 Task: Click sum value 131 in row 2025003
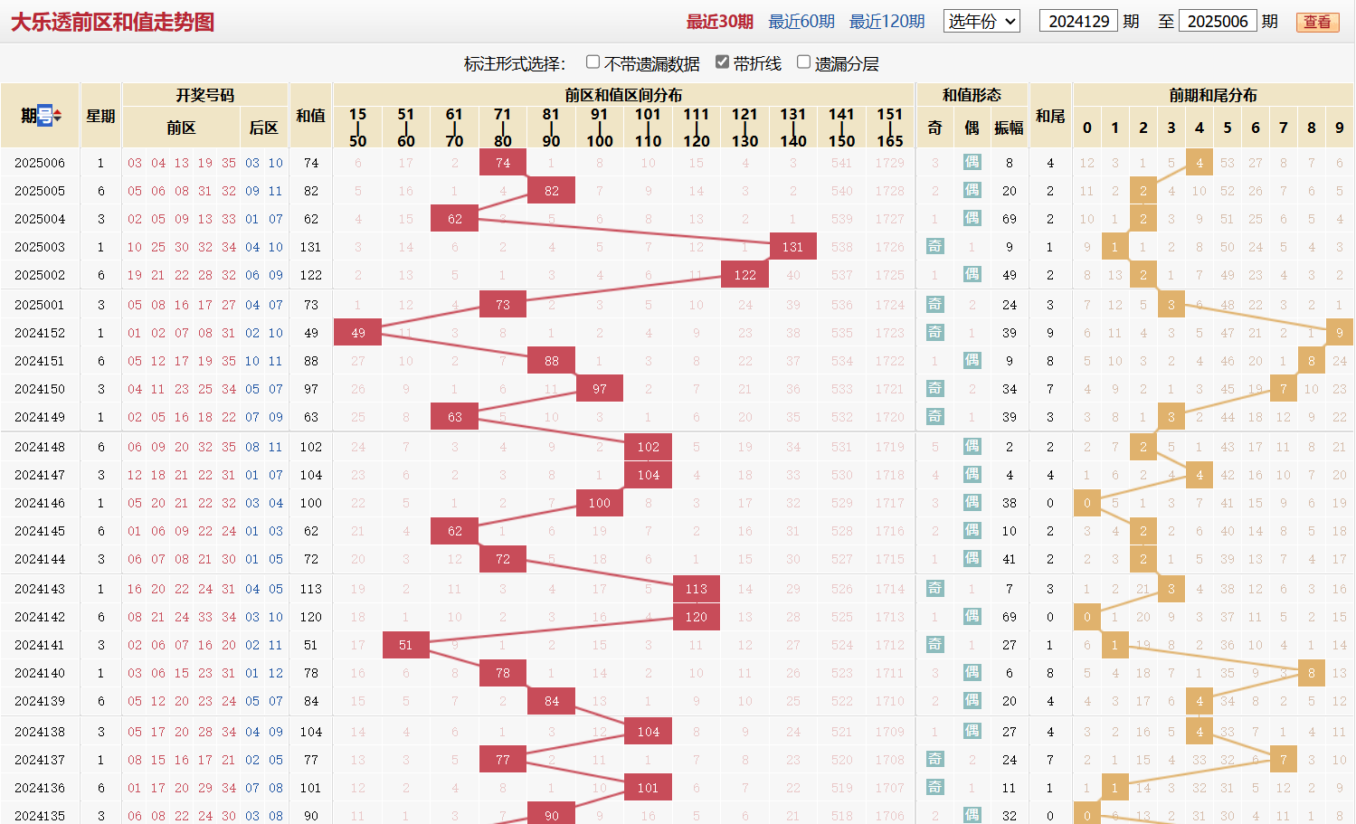click(x=311, y=247)
